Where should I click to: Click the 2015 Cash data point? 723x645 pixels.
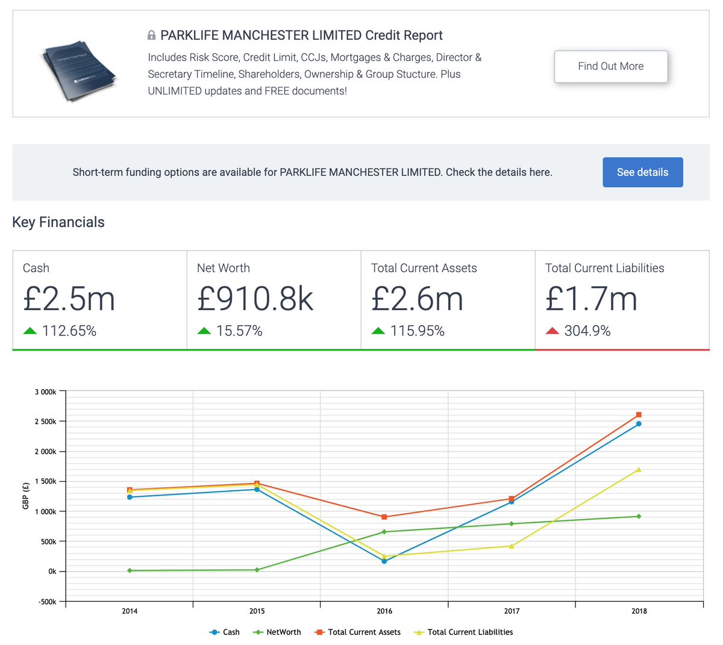pos(257,490)
